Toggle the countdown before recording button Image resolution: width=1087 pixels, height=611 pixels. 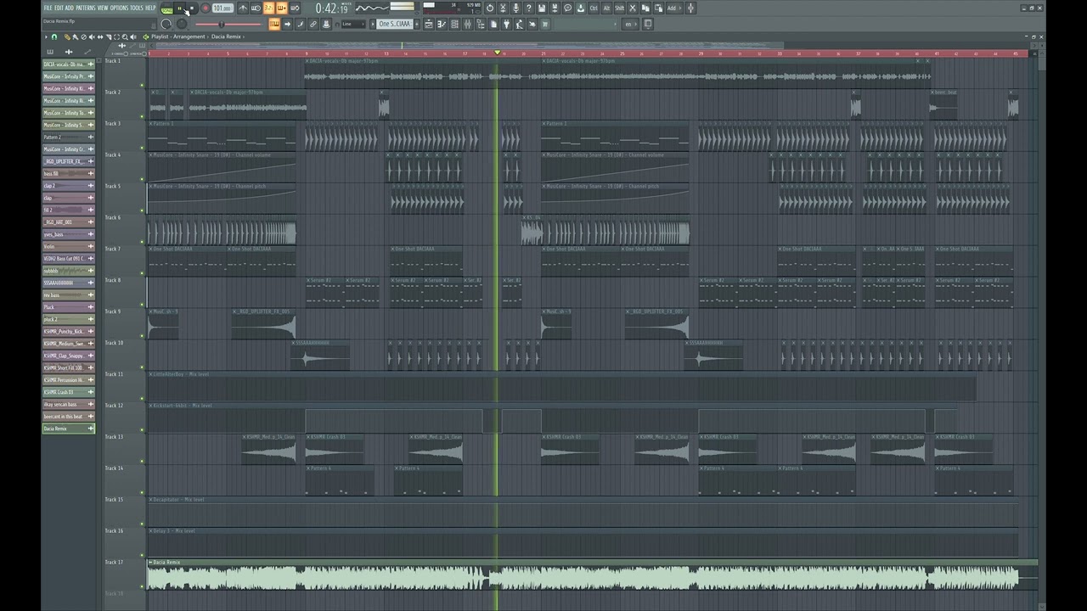coord(268,8)
